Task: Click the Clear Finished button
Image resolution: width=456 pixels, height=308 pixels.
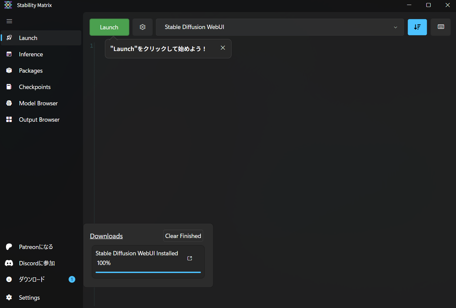Action: tap(183, 236)
